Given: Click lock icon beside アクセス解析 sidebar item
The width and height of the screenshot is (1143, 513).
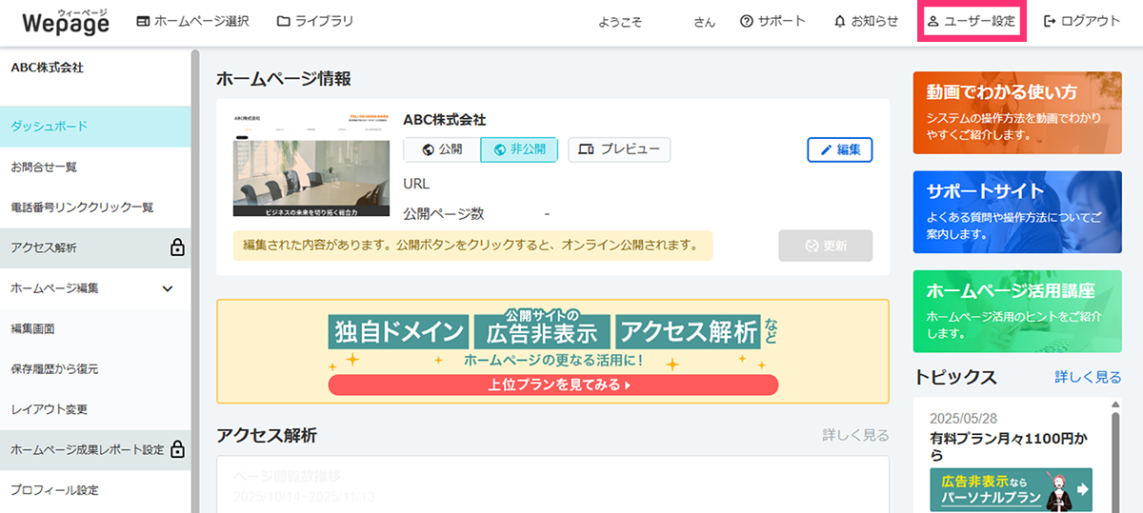Looking at the screenshot, I should click(176, 247).
